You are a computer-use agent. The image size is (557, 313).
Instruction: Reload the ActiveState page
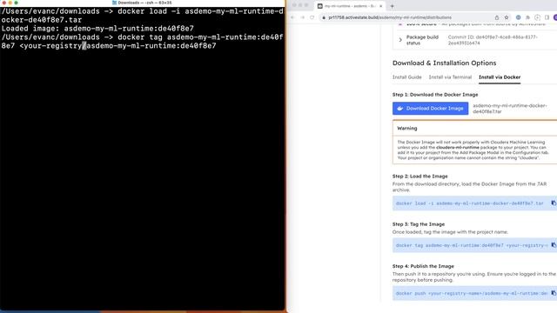tap(312, 17)
